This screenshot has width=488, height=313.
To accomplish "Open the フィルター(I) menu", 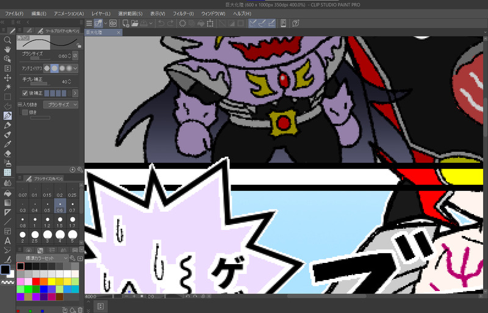I will click(x=183, y=13).
